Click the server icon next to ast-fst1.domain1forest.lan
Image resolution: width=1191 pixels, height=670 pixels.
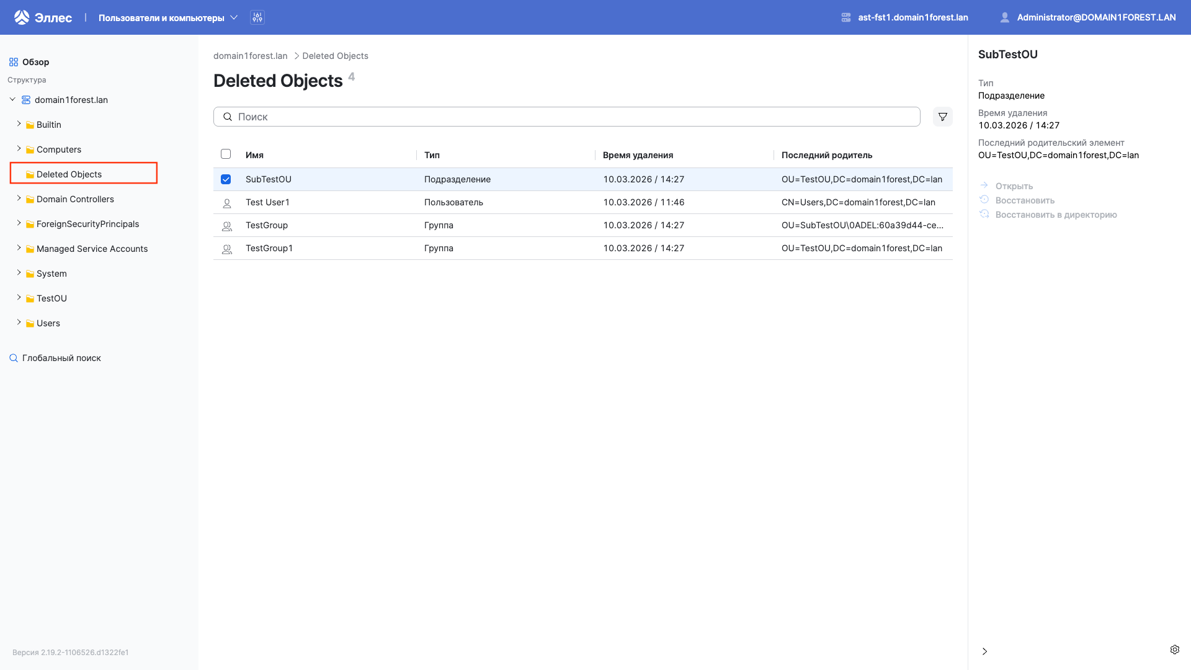(x=846, y=17)
